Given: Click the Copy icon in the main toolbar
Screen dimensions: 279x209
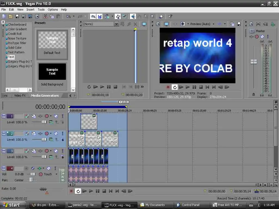Looking at the screenshot, I should pos(52,16).
